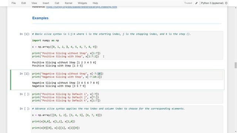Click the 2D np.array([[0, 1, 2]...]) line
This screenshot has width=237, height=133.
[67, 115]
